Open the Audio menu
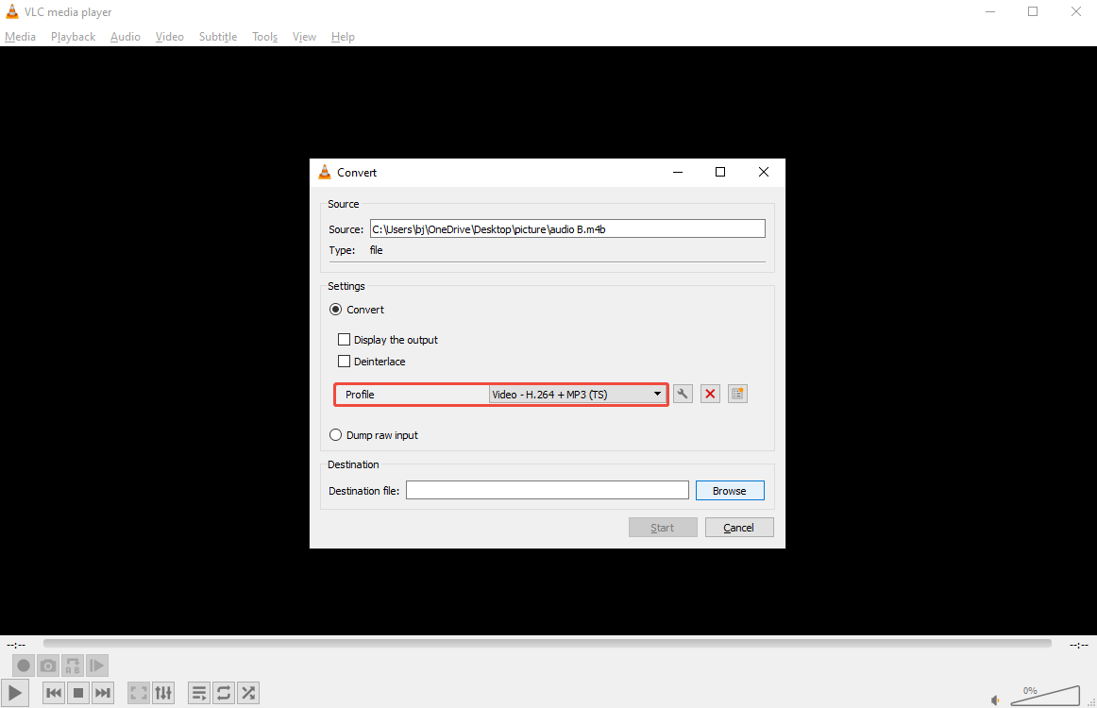The image size is (1097, 708). pyautogui.click(x=126, y=37)
